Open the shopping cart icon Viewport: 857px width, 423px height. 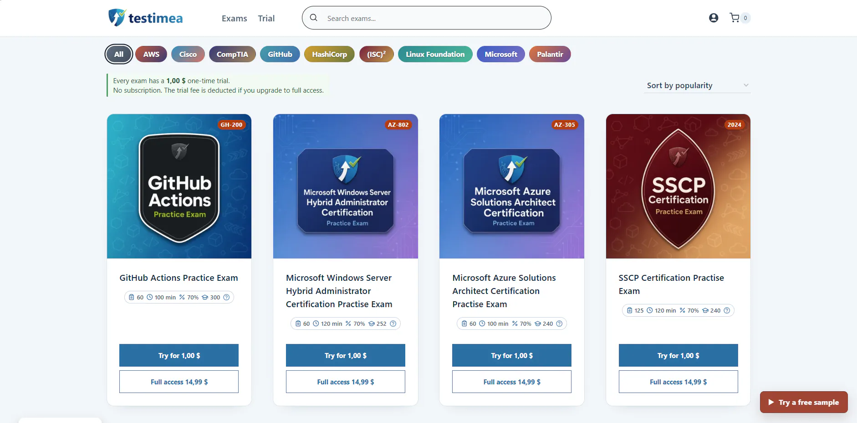734,18
